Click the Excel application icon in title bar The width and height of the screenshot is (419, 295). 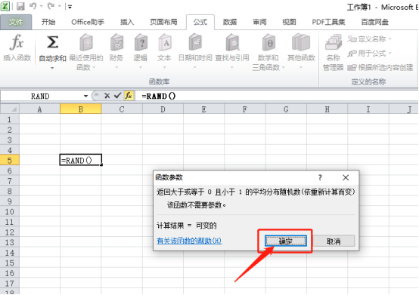[x=5, y=6]
